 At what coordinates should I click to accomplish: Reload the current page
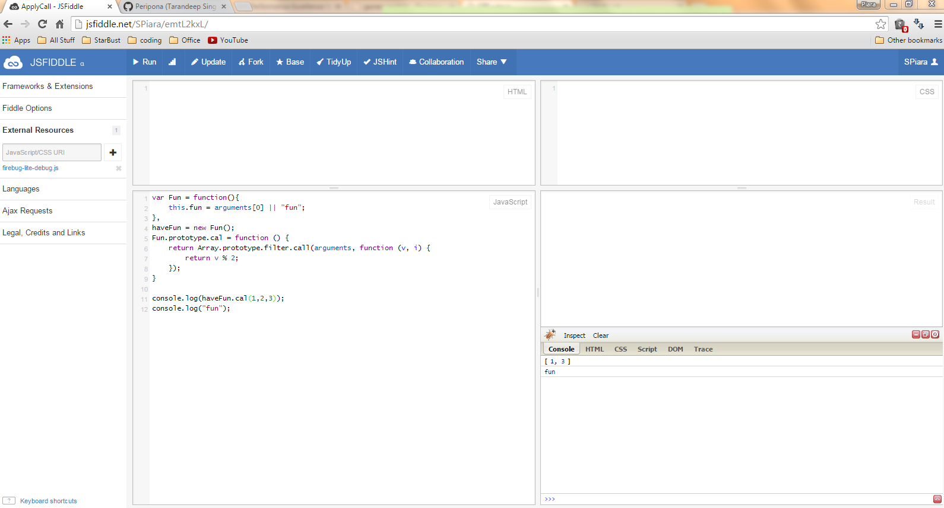tap(42, 24)
